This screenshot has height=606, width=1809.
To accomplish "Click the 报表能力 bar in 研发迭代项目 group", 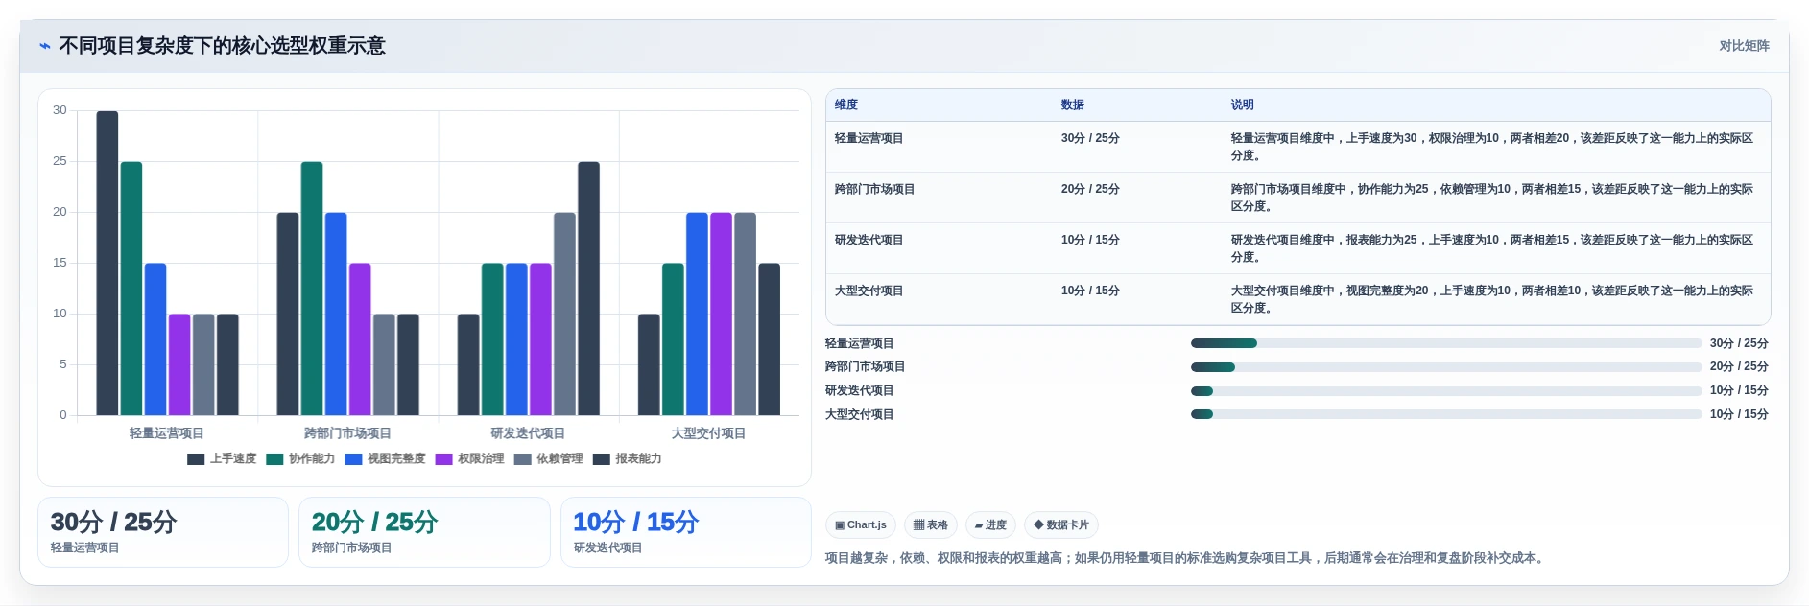I will [588, 289].
